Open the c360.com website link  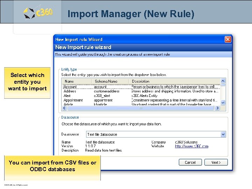coord(191,146)
